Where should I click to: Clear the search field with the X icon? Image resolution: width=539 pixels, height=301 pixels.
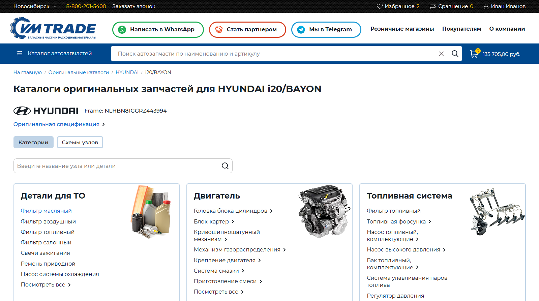pyautogui.click(x=441, y=54)
